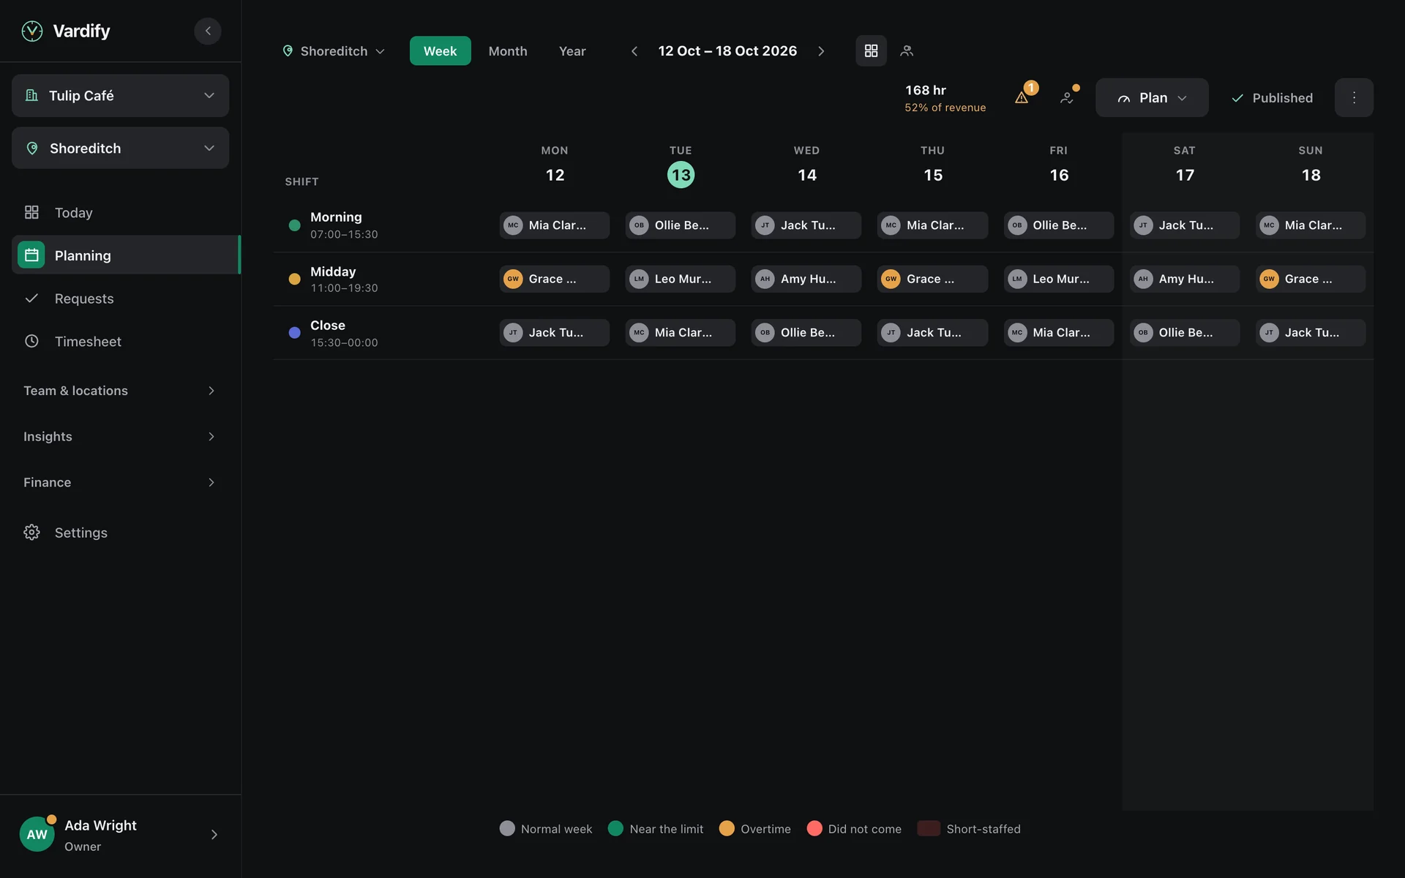Click the Short-staffed legend color swatch

click(929, 828)
